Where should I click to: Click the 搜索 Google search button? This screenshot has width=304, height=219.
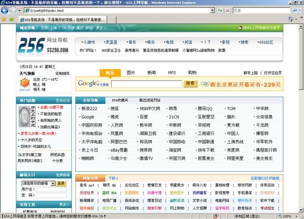pyautogui.click(x=190, y=84)
